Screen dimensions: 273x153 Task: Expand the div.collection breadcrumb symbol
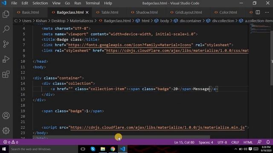tap(220, 21)
